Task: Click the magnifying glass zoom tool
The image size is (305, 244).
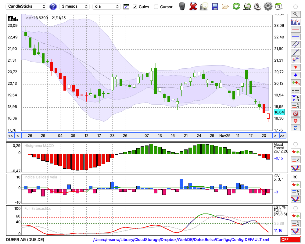Action: (x=295, y=14)
